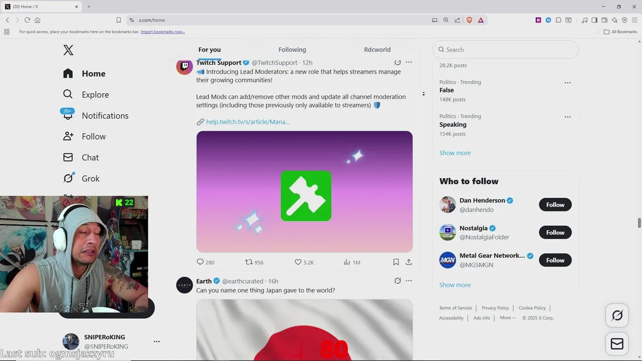
Task: Open more options on Twitch Support post
Action: pos(409,63)
